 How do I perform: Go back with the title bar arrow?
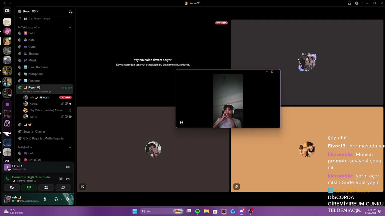click(5, 3)
